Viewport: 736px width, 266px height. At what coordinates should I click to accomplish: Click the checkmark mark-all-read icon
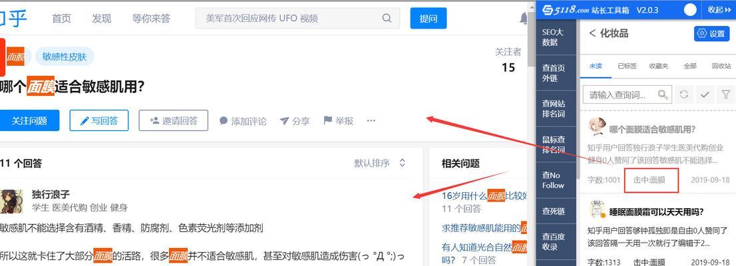pyautogui.click(x=705, y=94)
